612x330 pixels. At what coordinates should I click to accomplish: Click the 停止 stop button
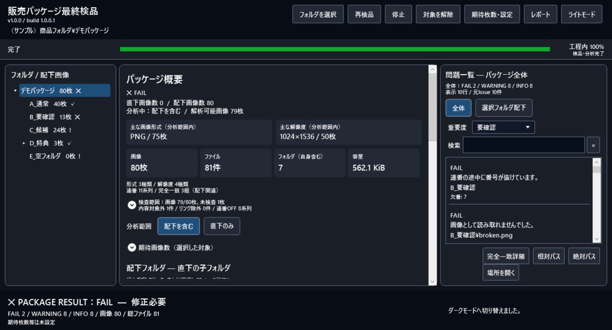click(398, 14)
